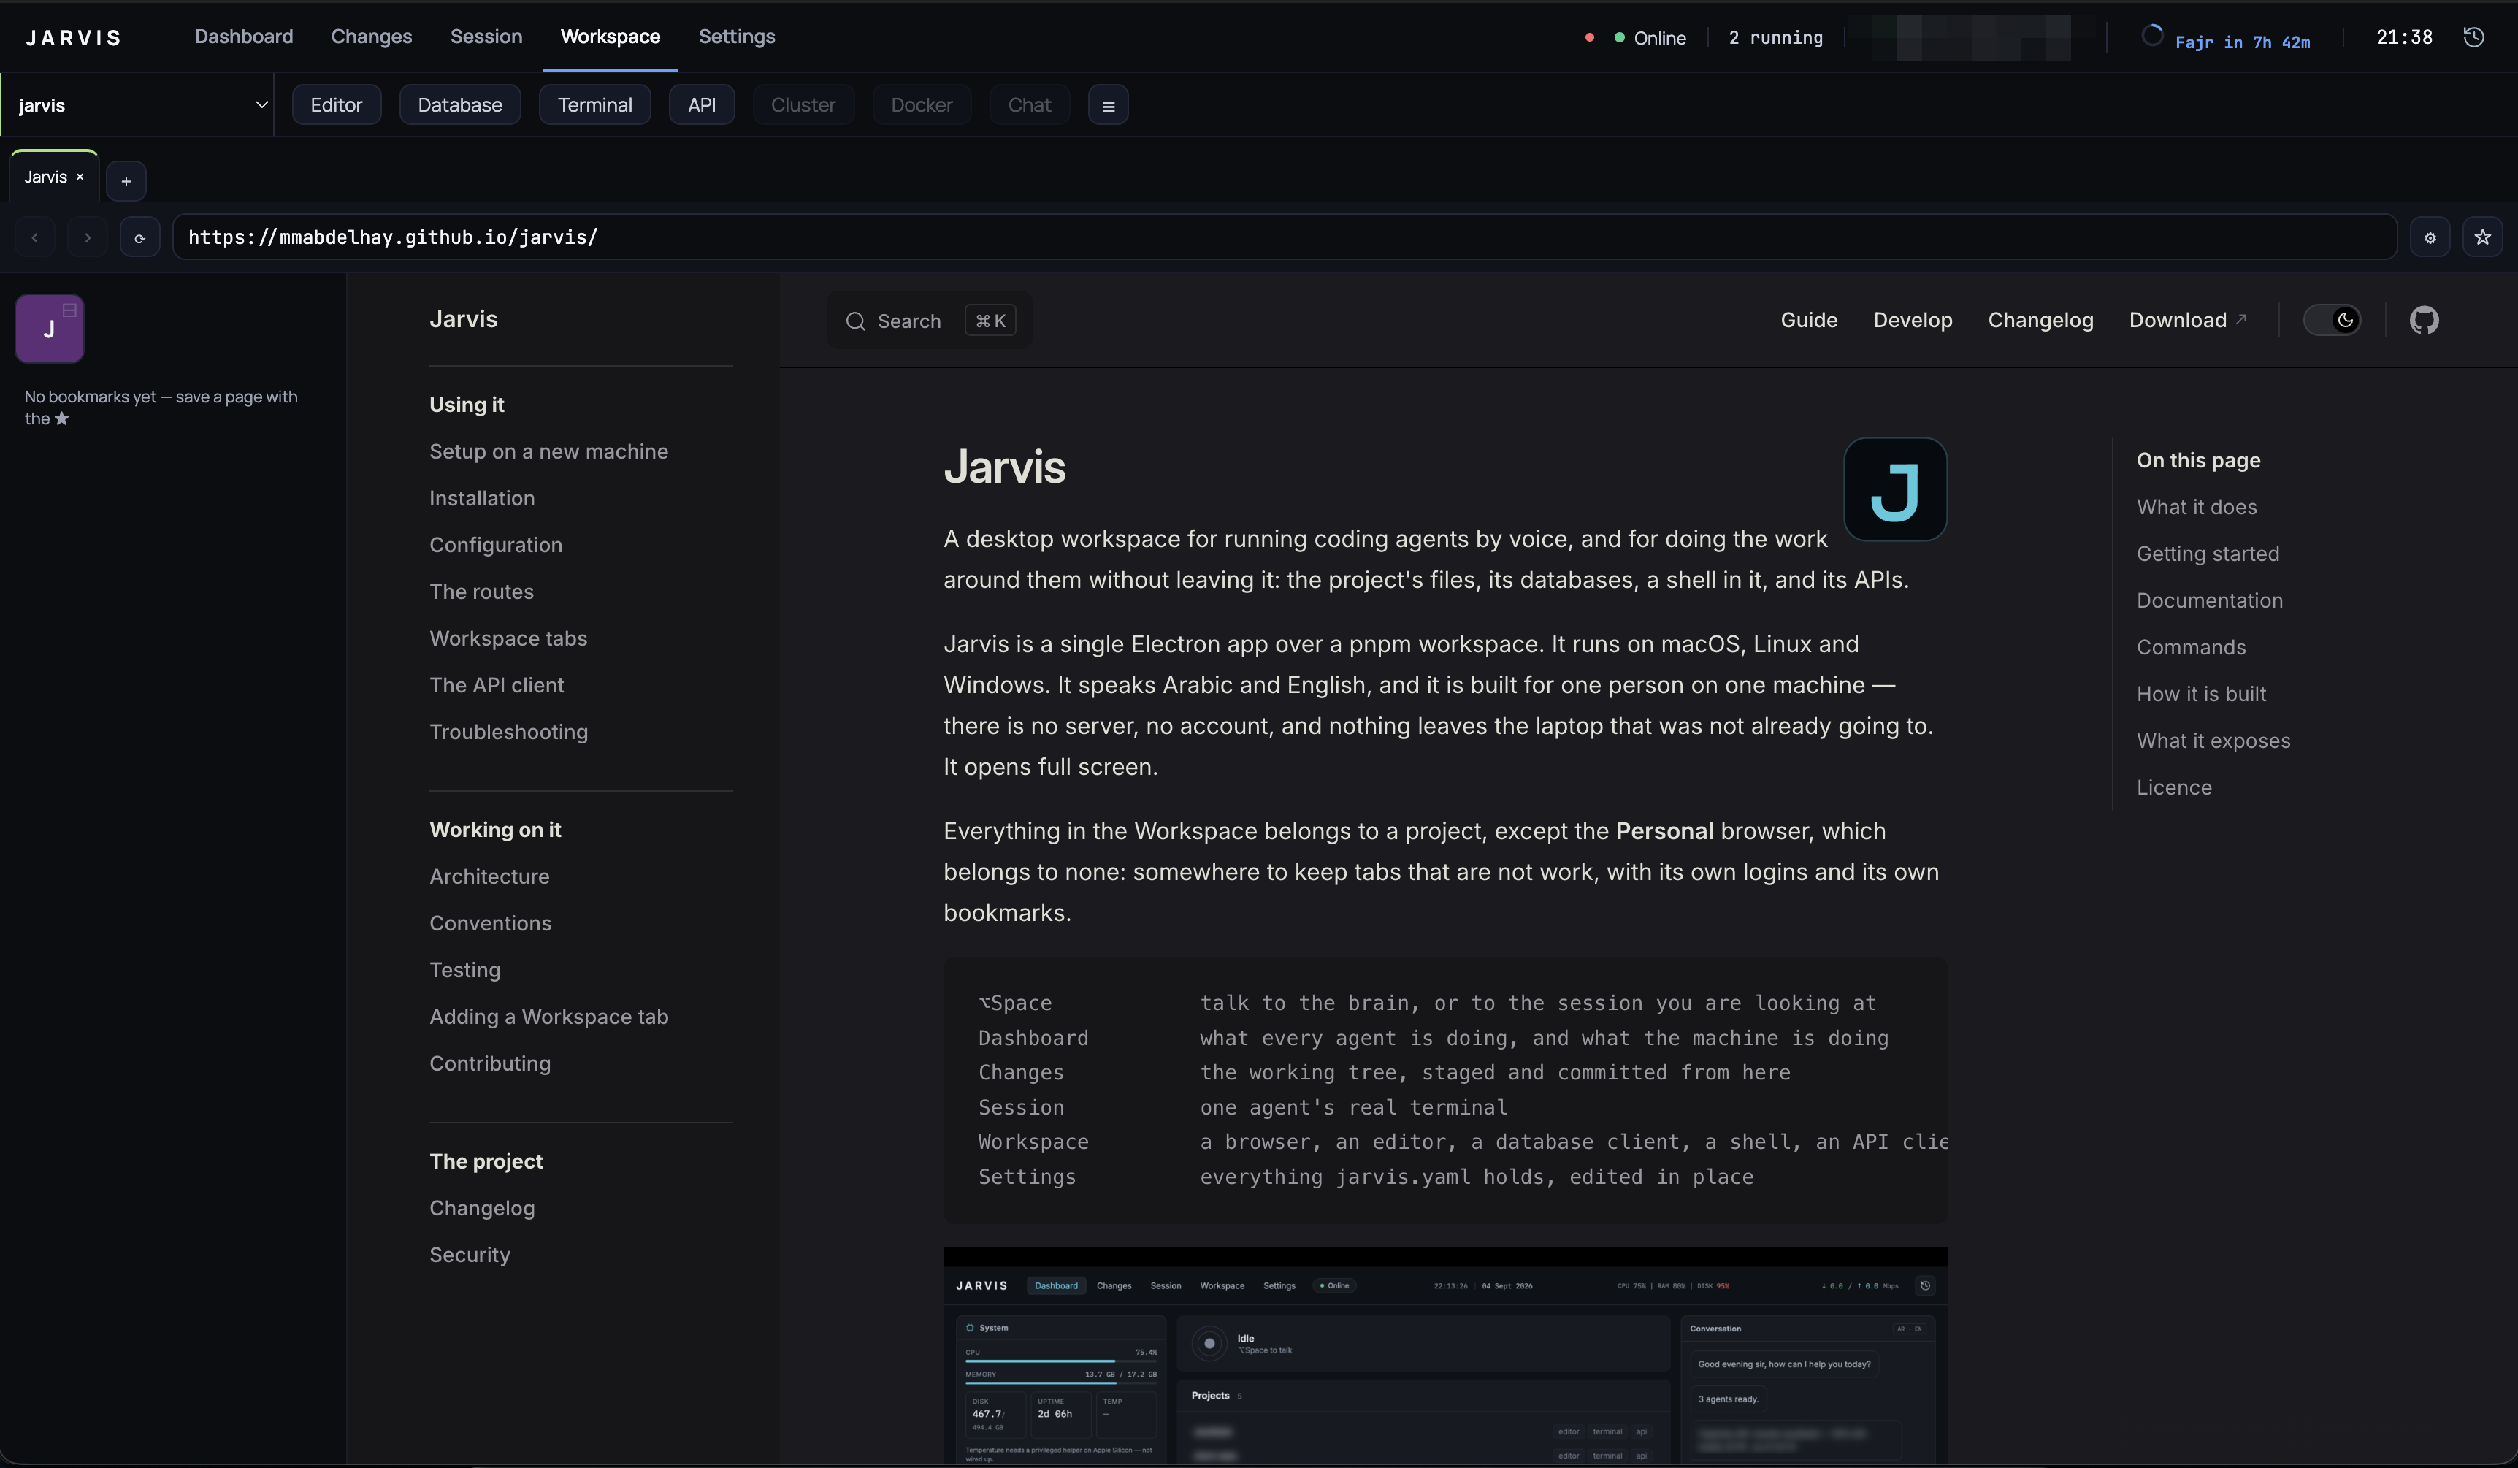This screenshot has height=1468, width=2518.
Task: Go back in browser history
Action: [x=35, y=238]
